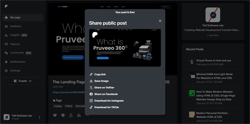Click the 'January 27 at 7:30 AM' date
The width and height of the screenshot is (250, 124).
[x=209, y=82]
